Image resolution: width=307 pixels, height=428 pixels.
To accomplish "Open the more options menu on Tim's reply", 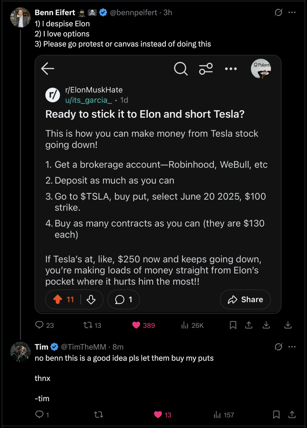I will tap(292, 347).
